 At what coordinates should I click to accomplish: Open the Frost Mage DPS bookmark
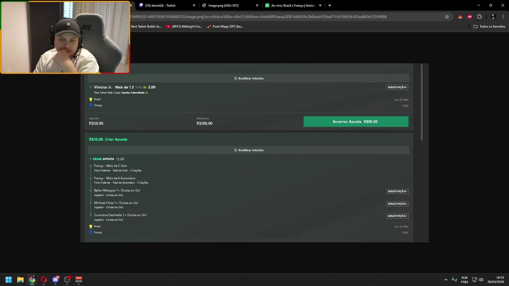click(x=225, y=27)
